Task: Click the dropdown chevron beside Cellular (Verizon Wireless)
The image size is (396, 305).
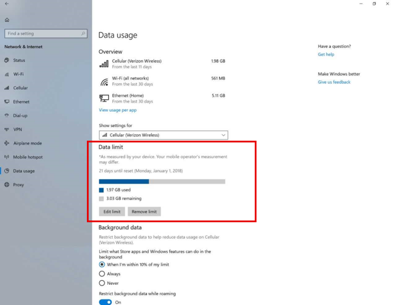Action: click(x=223, y=135)
